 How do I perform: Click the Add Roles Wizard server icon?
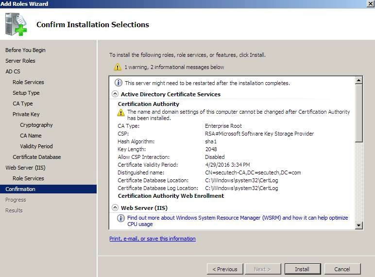click(x=16, y=24)
